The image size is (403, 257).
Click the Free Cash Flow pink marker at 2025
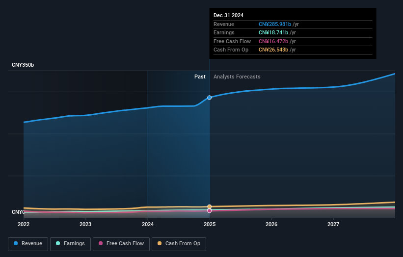pos(210,211)
